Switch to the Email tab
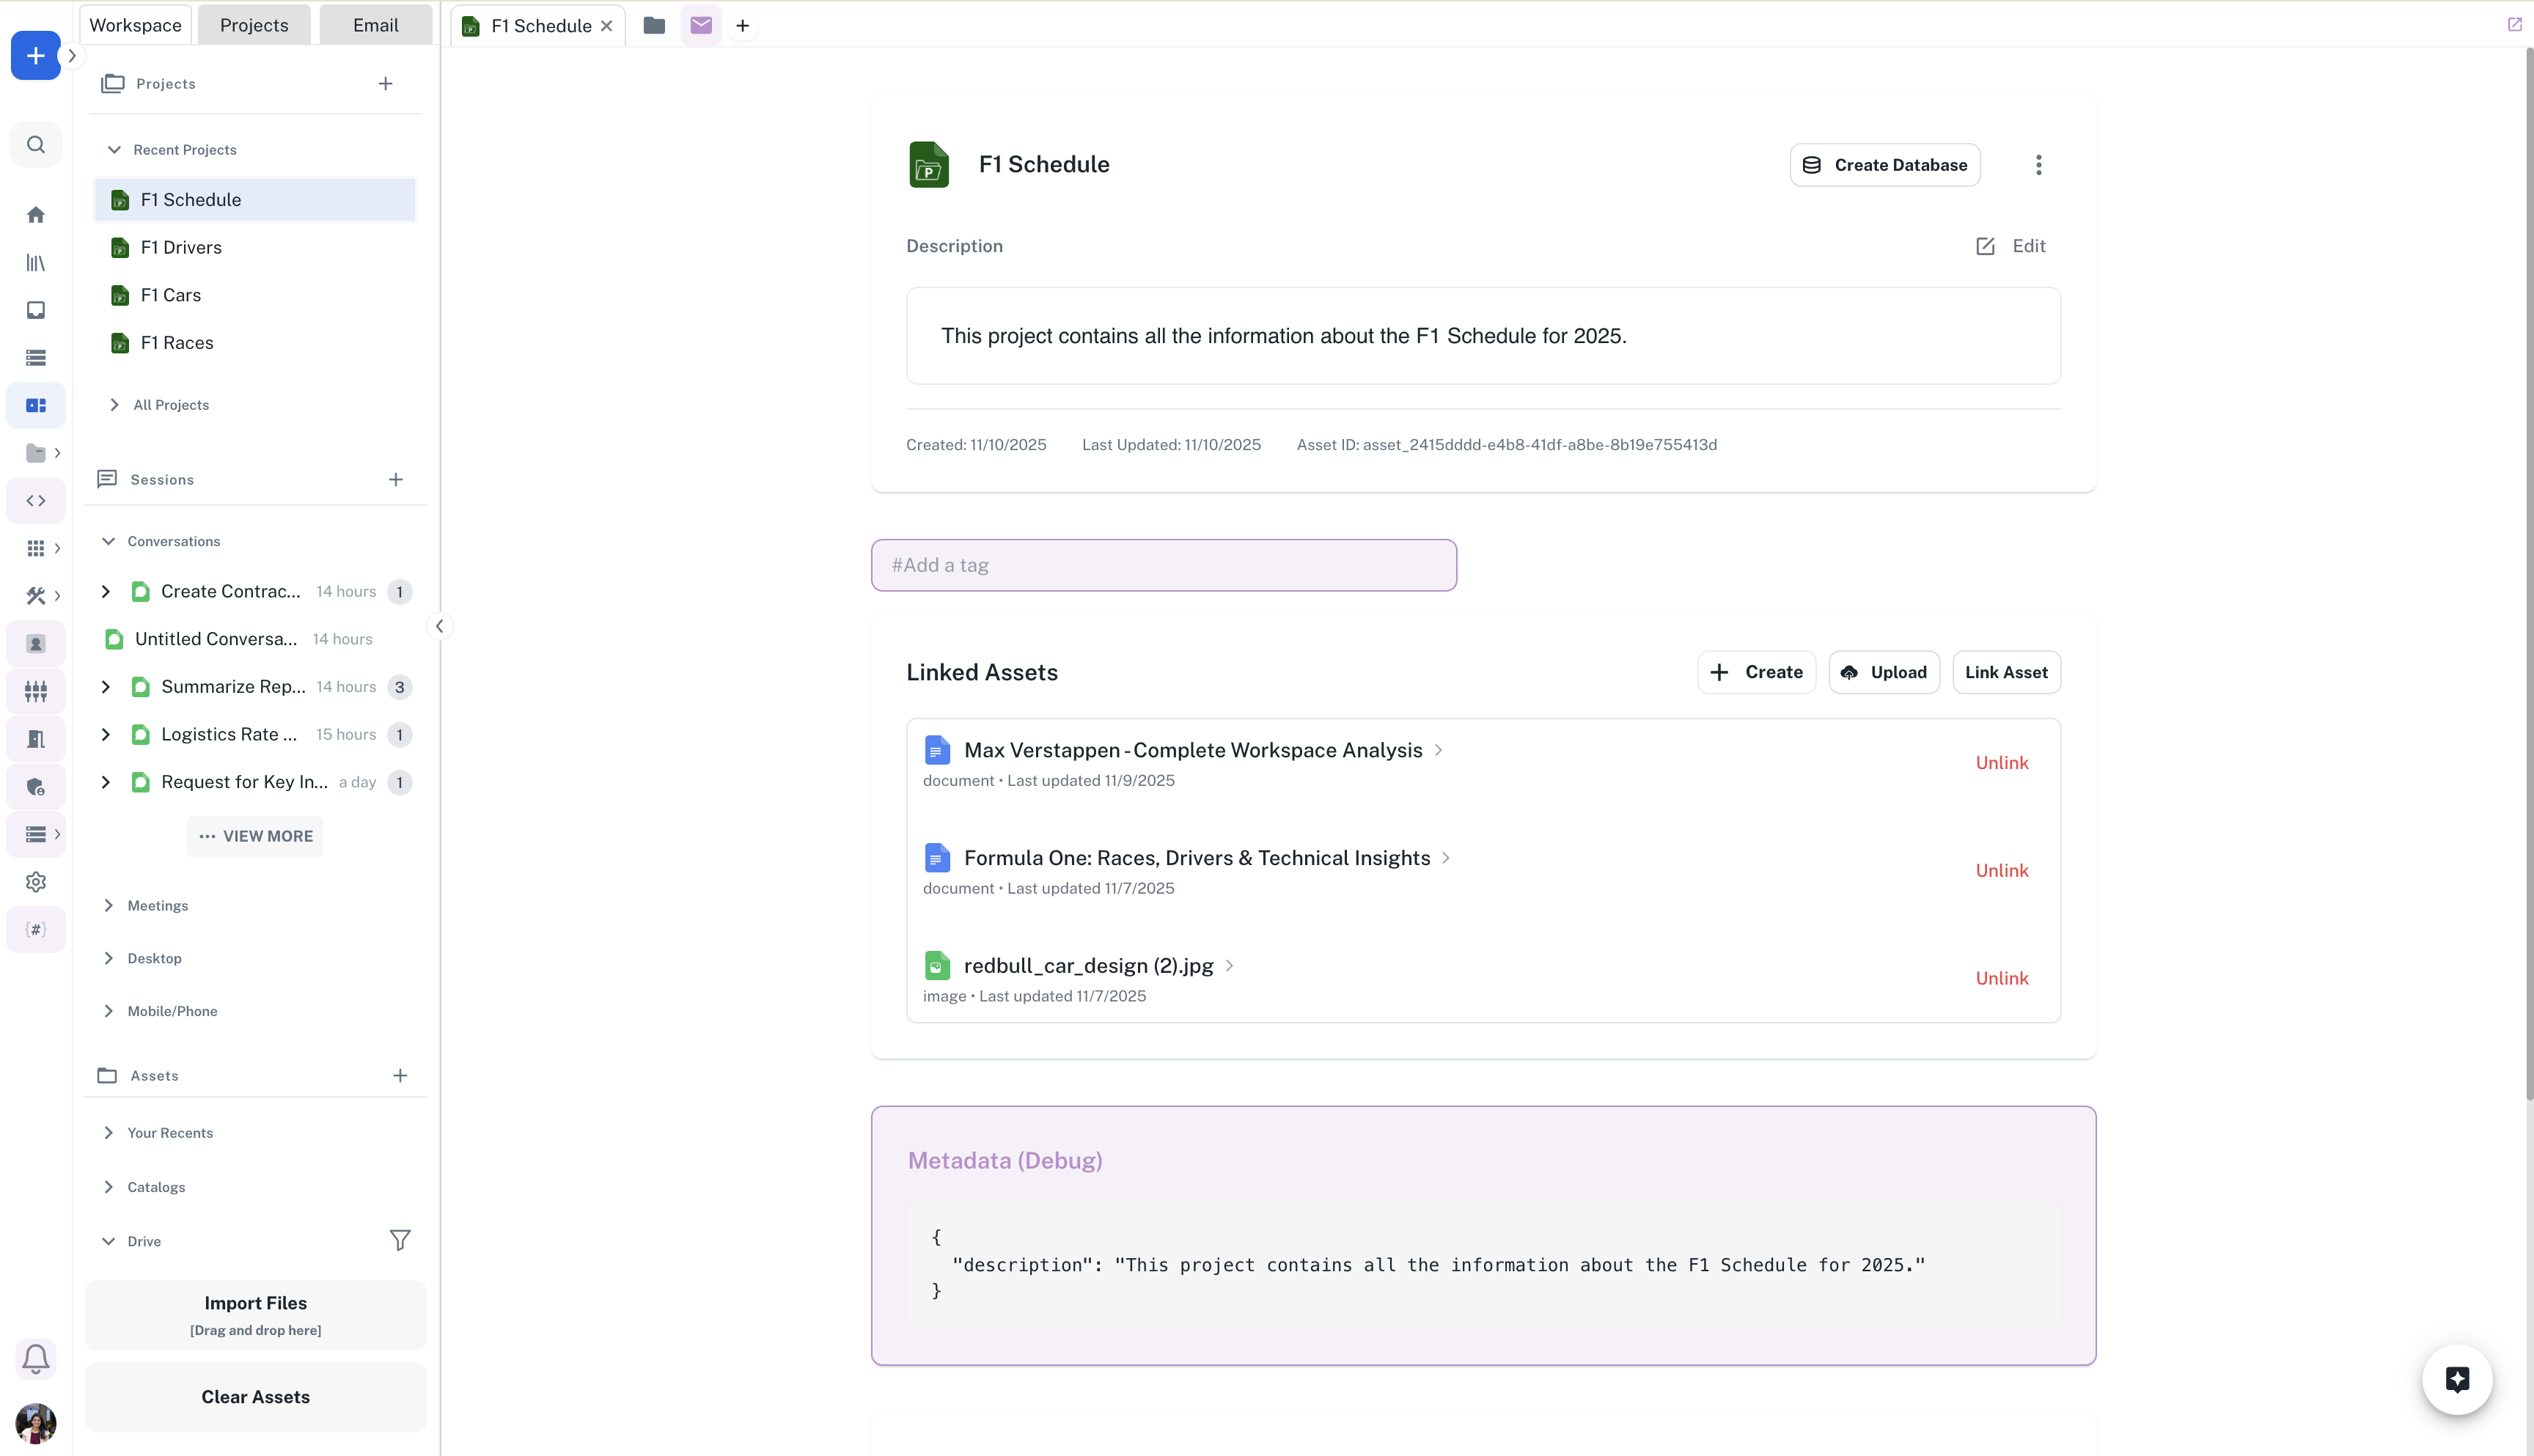This screenshot has width=2534, height=1456. (375, 25)
